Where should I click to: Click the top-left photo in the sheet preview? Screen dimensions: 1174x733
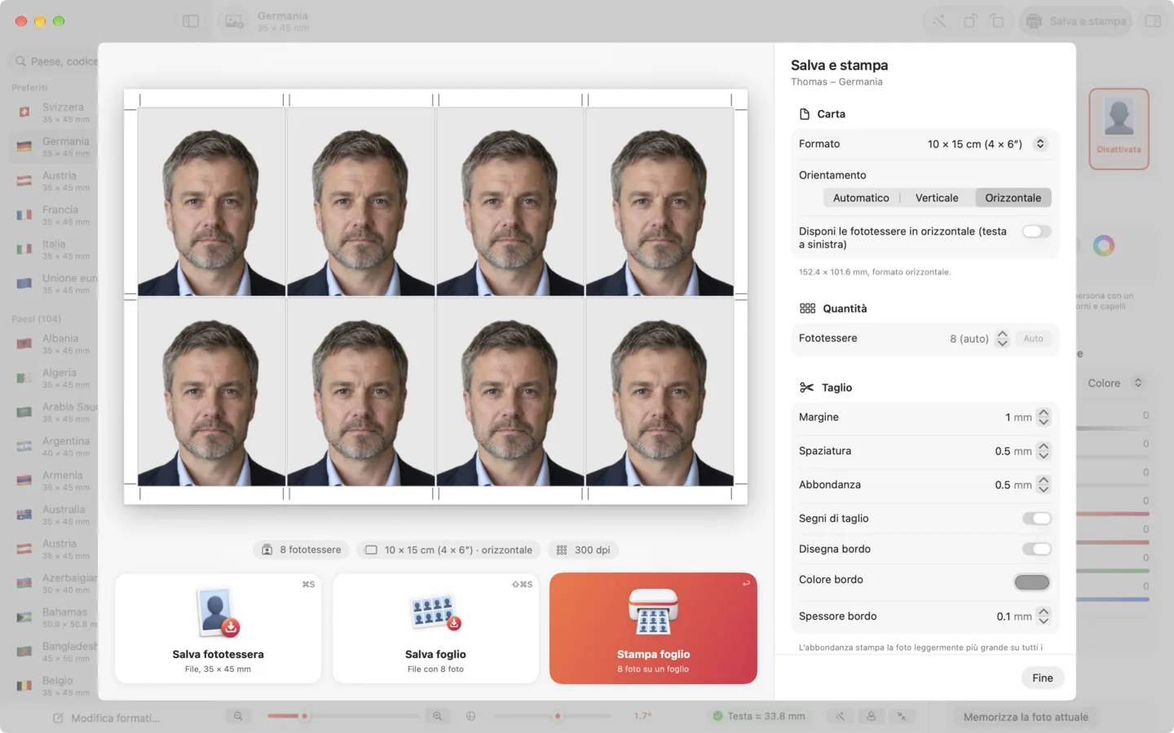(x=211, y=201)
